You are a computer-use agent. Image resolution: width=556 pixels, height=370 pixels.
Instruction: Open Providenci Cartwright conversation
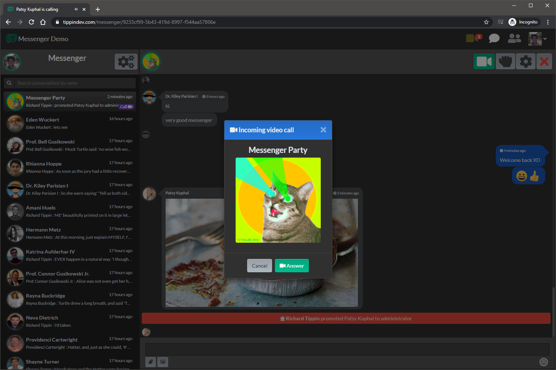point(70,343)
